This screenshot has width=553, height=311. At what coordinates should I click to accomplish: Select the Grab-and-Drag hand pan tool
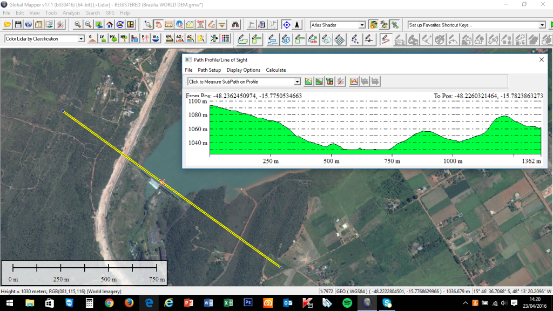[x=158, y=25]
